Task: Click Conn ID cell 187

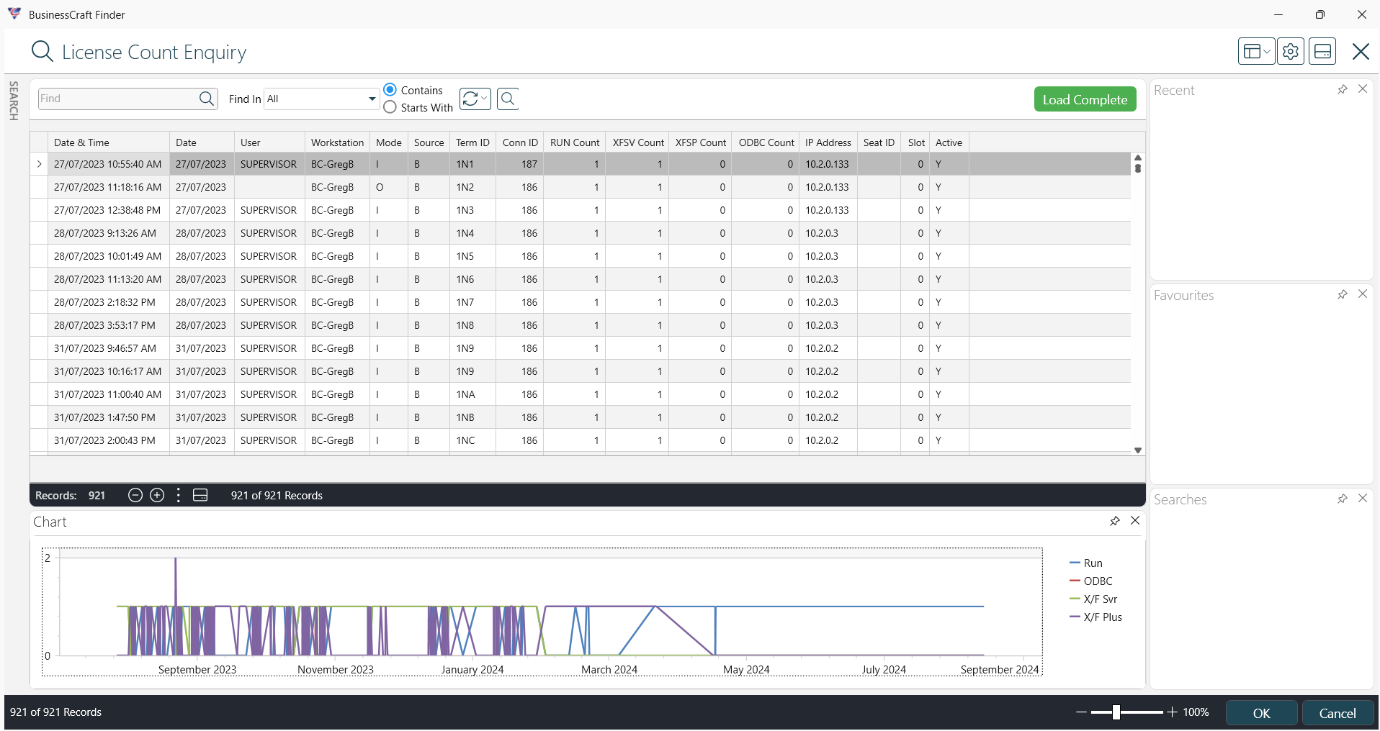Action: tap(519, 164)
